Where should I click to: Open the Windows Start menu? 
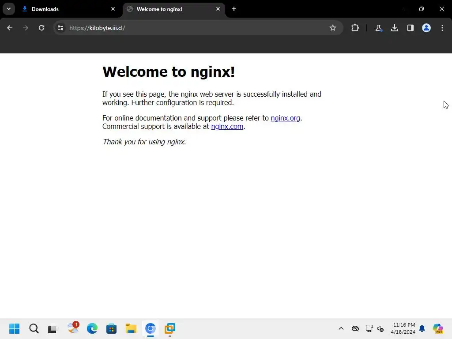pyautogui.click(x=15, y=328)
